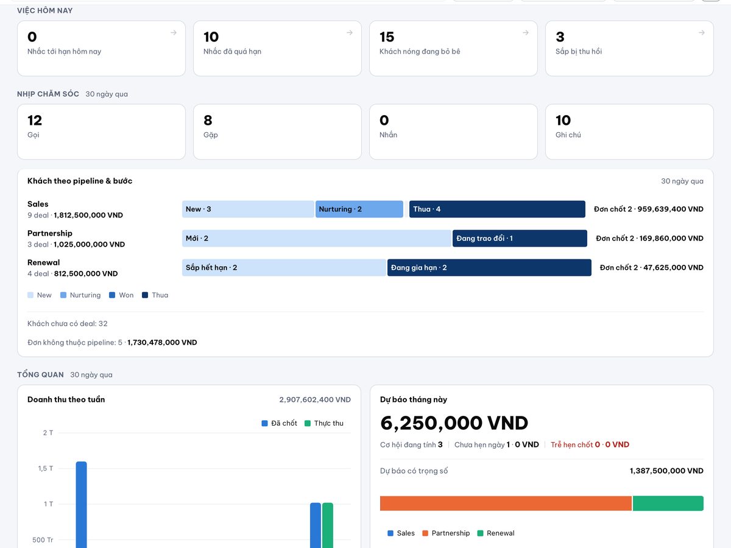Image resolution: width=731 pixels, height=548 pixels.
Task: Click the Nurturing legend color swatch
Action: (63, 295)
